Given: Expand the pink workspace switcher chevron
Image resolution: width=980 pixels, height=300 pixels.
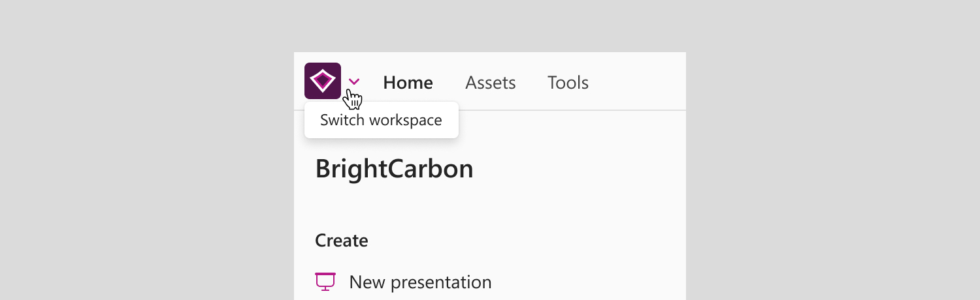Looking at the screenshot, I should tap(354, 82).
